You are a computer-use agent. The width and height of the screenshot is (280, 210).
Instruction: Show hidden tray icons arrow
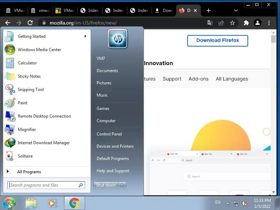228,203
